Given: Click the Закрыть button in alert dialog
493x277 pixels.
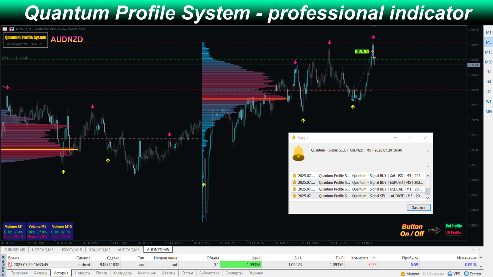Looking at the screenshot, I should click(x=419, y=207).
